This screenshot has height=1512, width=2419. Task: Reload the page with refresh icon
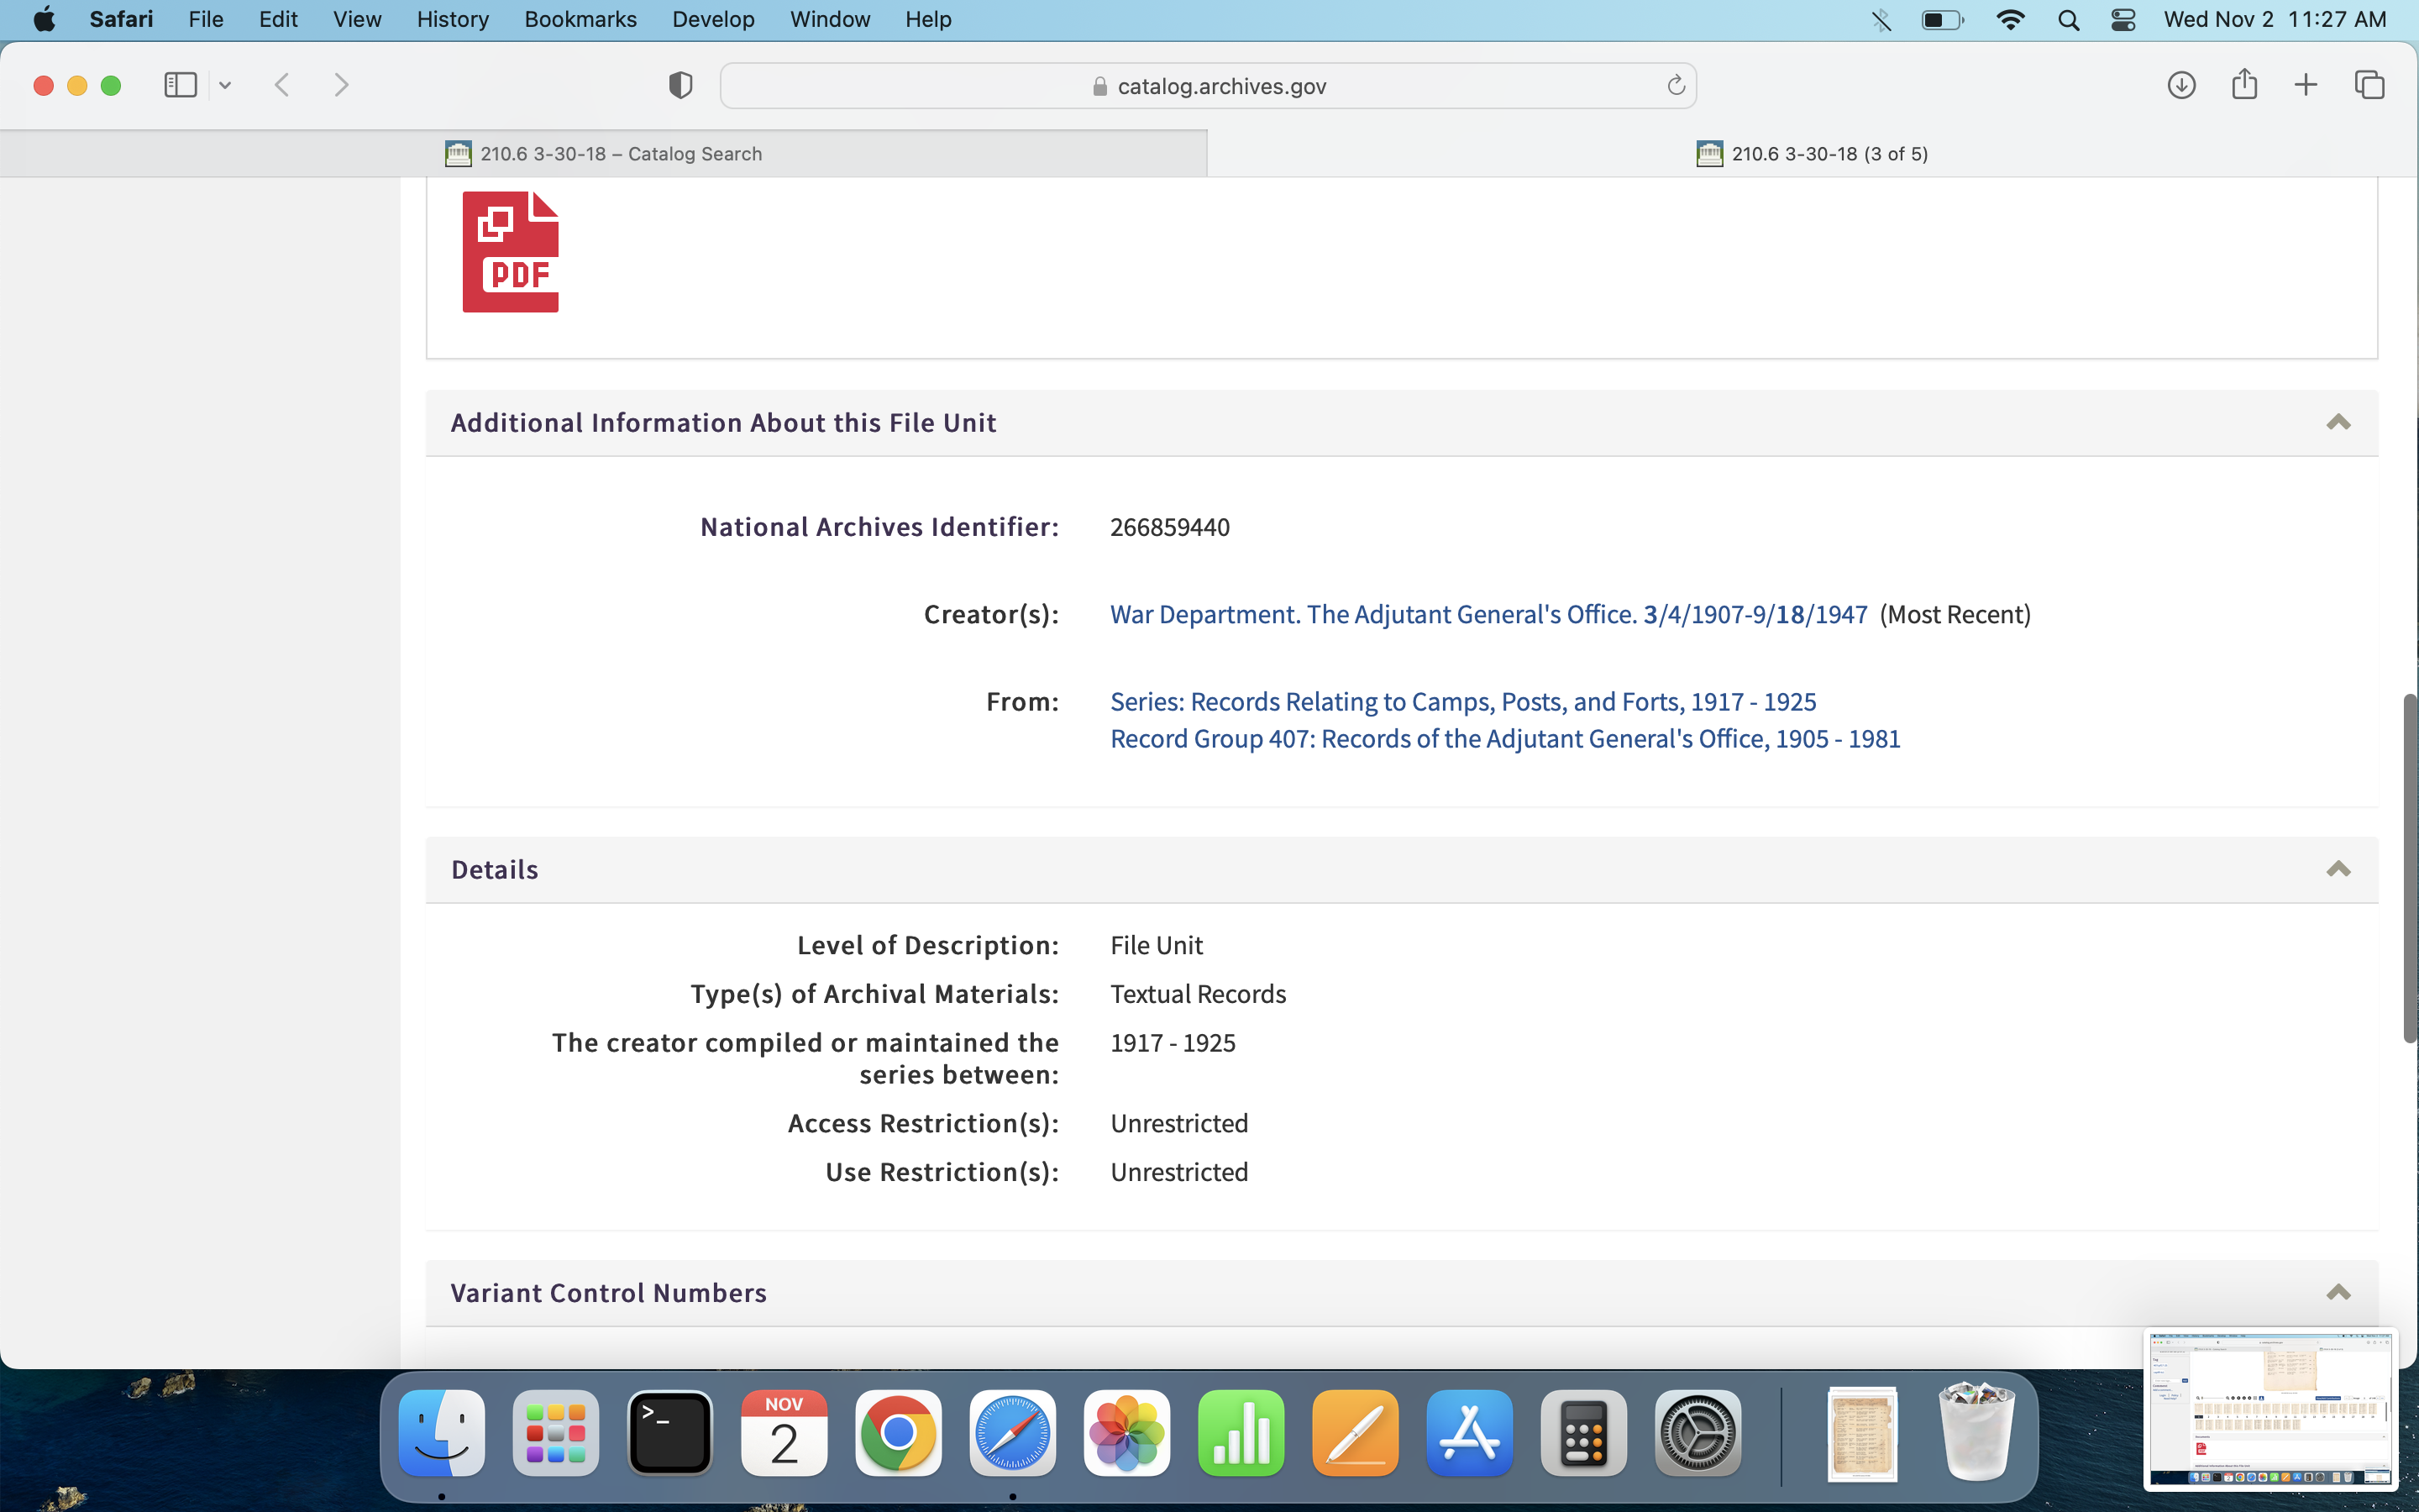pos(1676,86)
